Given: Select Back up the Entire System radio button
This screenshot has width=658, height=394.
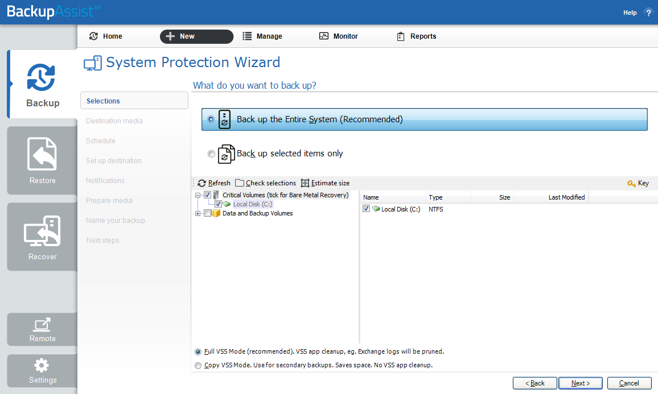Looking at the screenshot, I should 211,119.
